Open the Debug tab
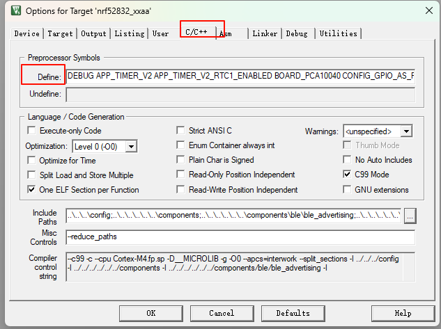Screen dimensions: 441x329 tap(296, 33)
